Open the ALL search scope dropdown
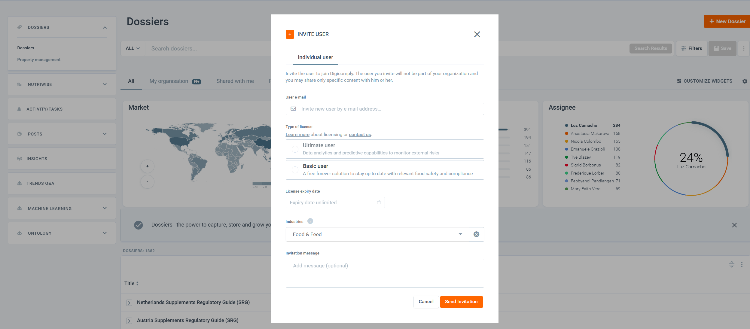Screen dimensions: 750x329 pyautogui.click(x=133, y=48)
